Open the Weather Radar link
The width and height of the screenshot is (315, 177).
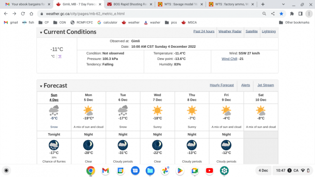pyautogui.click(x=230, y=31)
